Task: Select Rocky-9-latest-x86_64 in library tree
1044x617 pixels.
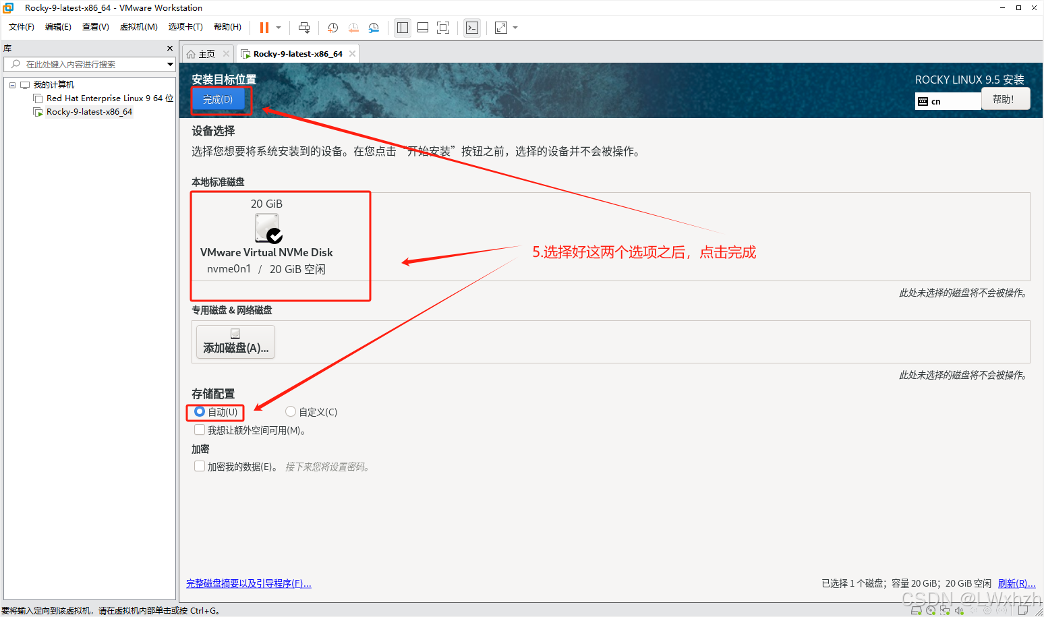Action: (89, 112)
